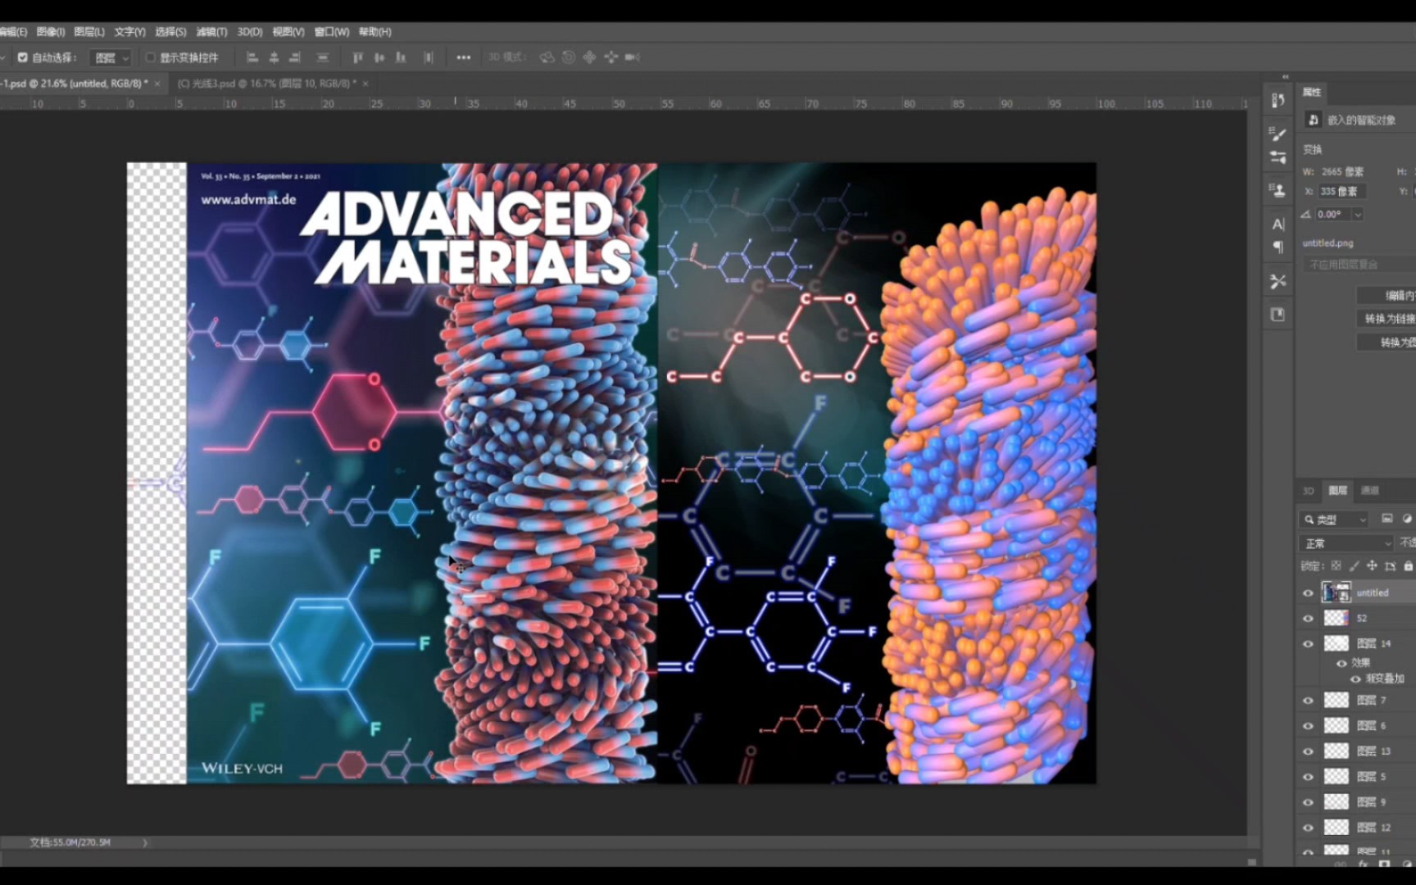Collapse the panels double-arrow
This screenshot has height=885, width=1416.
point(1285,77)
